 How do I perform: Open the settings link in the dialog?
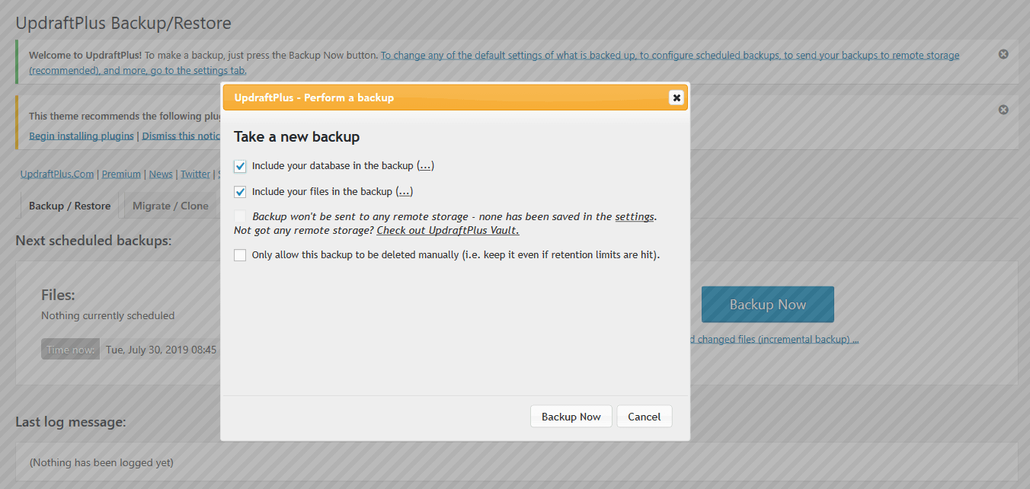634,217
